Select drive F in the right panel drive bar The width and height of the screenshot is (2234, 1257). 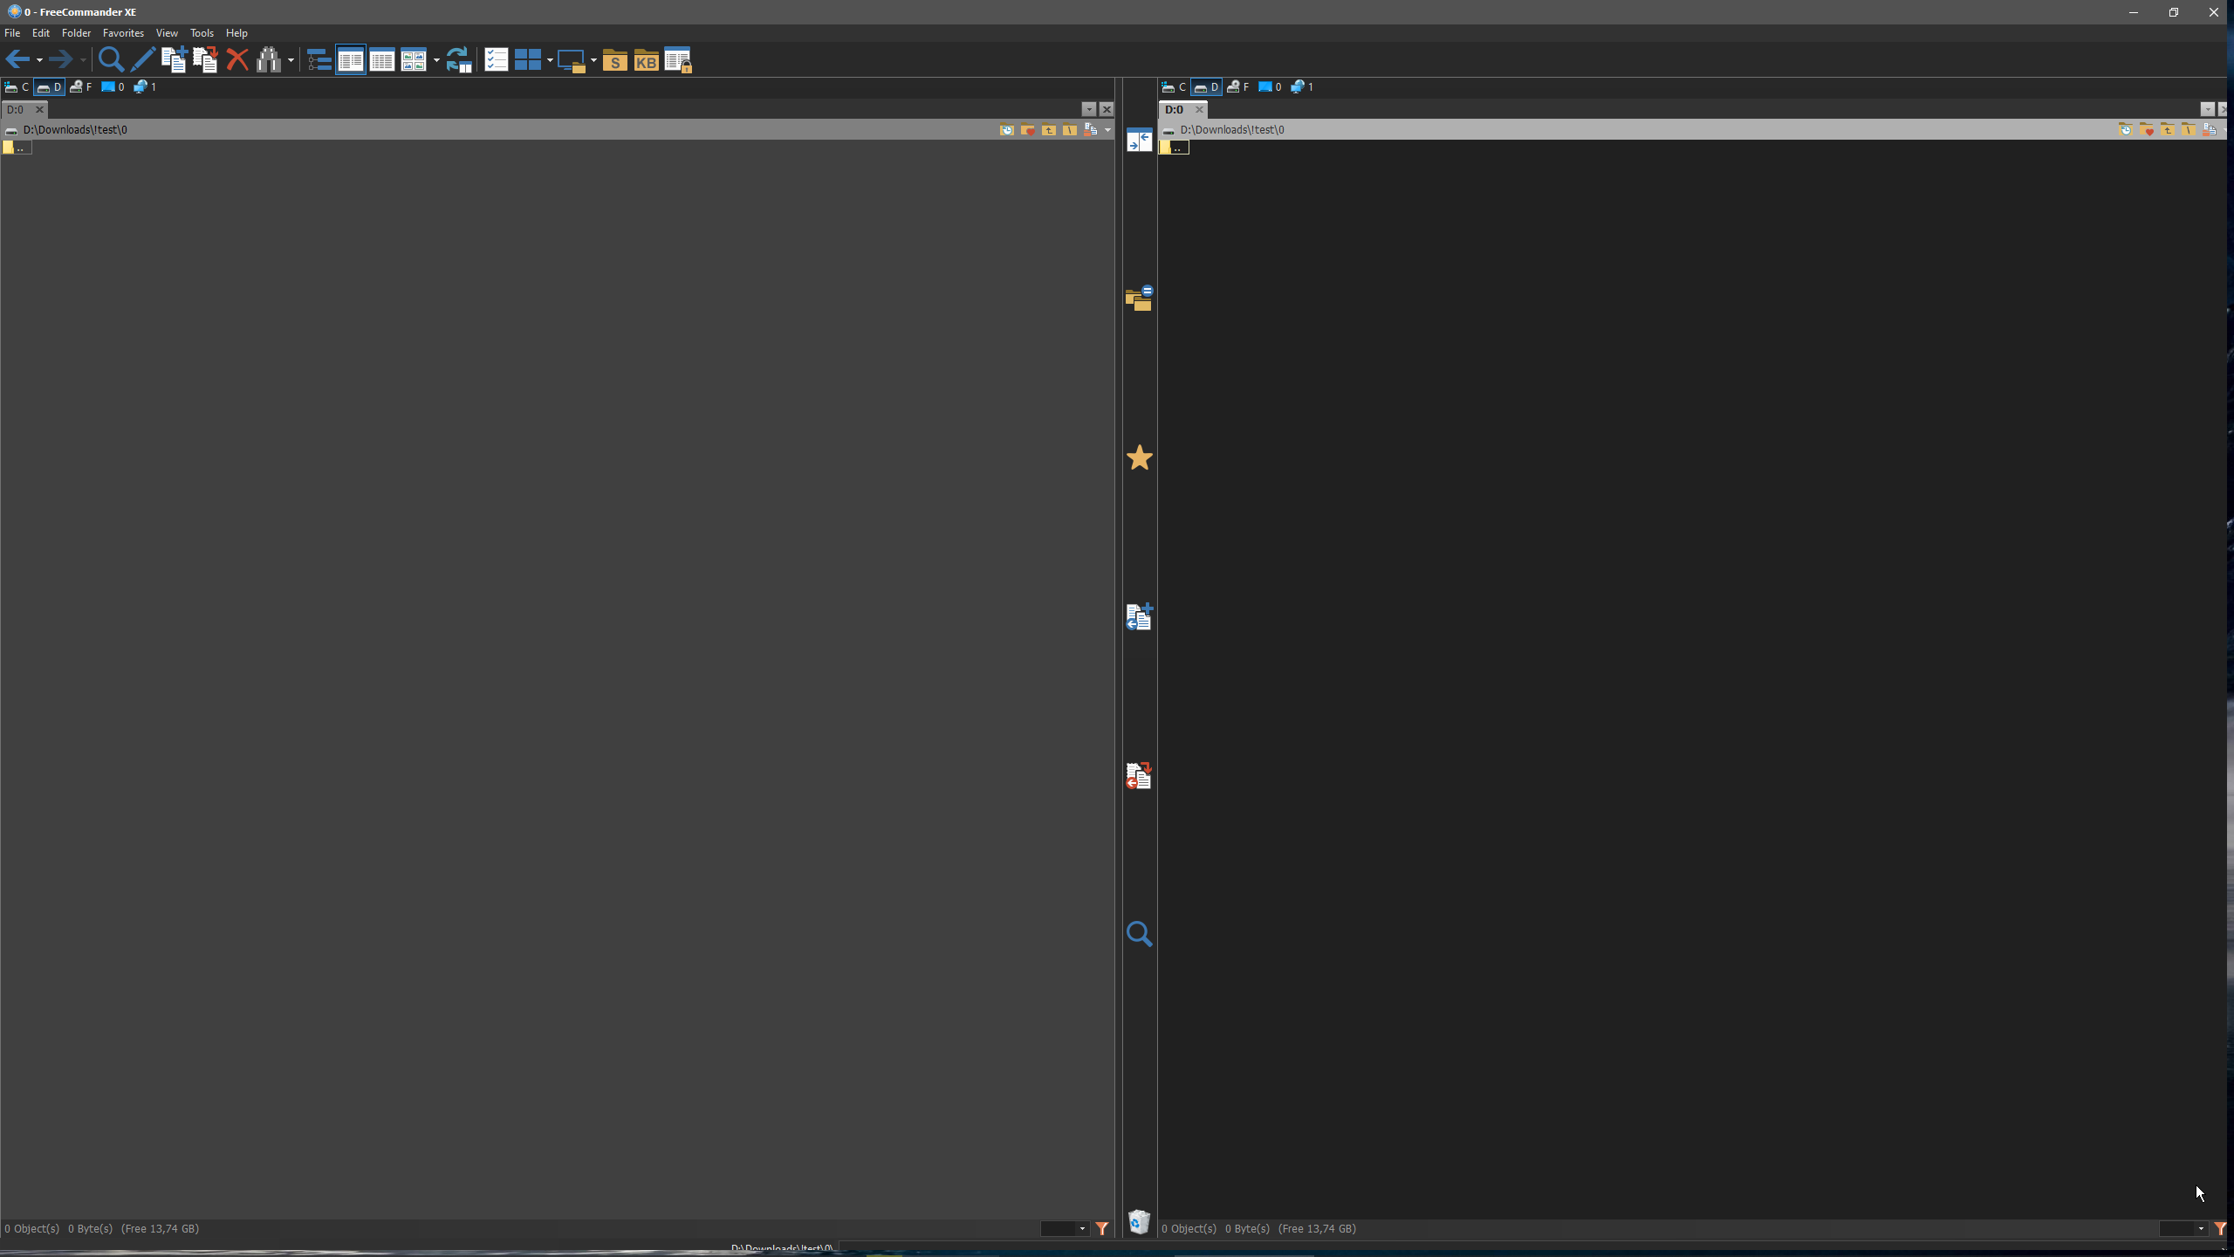(x=1237, y=86)
